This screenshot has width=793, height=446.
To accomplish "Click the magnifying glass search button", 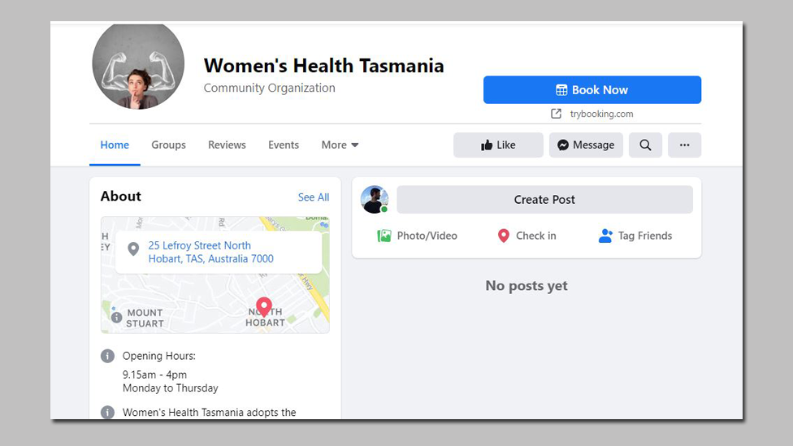I will (645, 145).
